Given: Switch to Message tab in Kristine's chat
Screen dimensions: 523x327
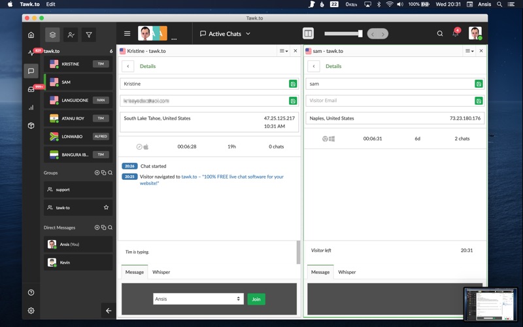Looking at the screenshot, I should [x=135, y=272].
